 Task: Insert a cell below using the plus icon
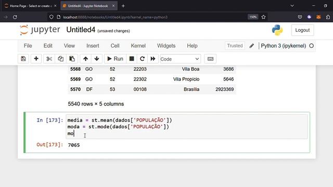pyautogui.click(x=36, y=59)
